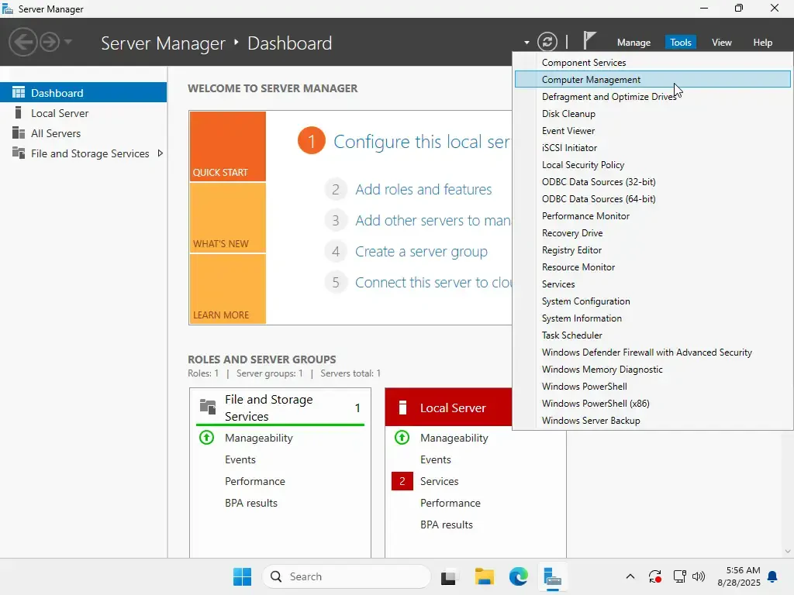Click Performance in File and Storage tile
This screenshot has width=794, height=595.
[x=254, y=481]
